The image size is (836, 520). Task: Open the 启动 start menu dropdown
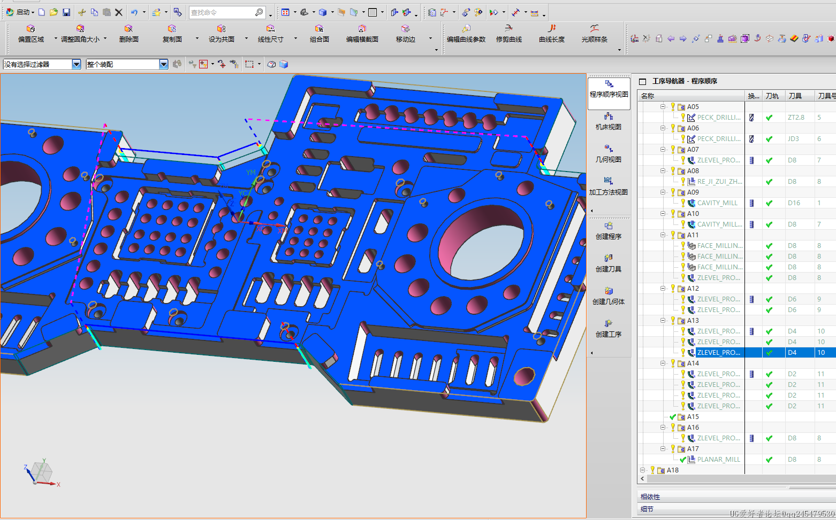20,12
